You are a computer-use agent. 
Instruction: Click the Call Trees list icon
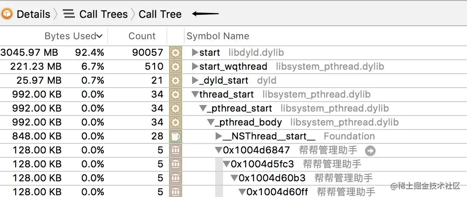(x=69, y=14)
